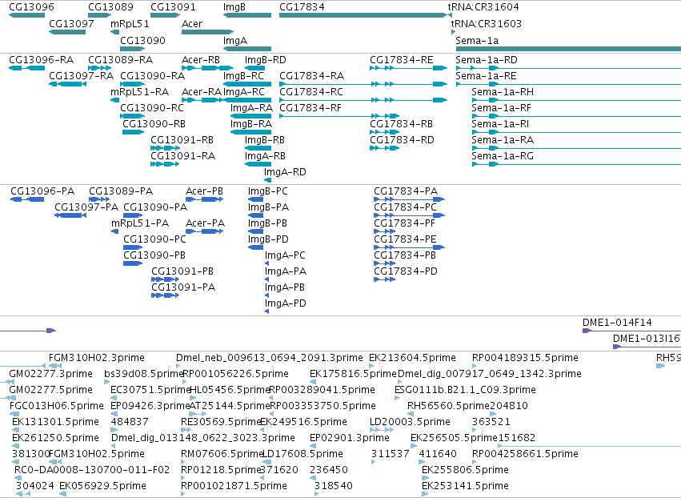Click the CG17834-RD transcript label

pyautogui.click(x=402, y=140)
